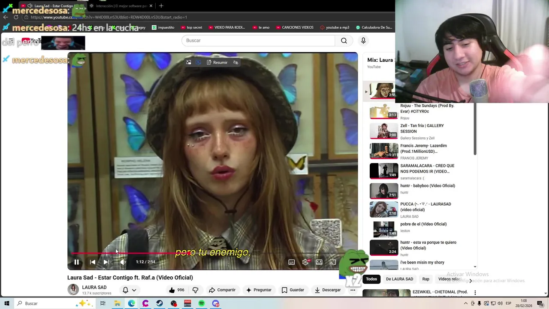This screenshot has width=549, height=309.
Task: Open more actions three-dot menu
Action: click(353, 290)
